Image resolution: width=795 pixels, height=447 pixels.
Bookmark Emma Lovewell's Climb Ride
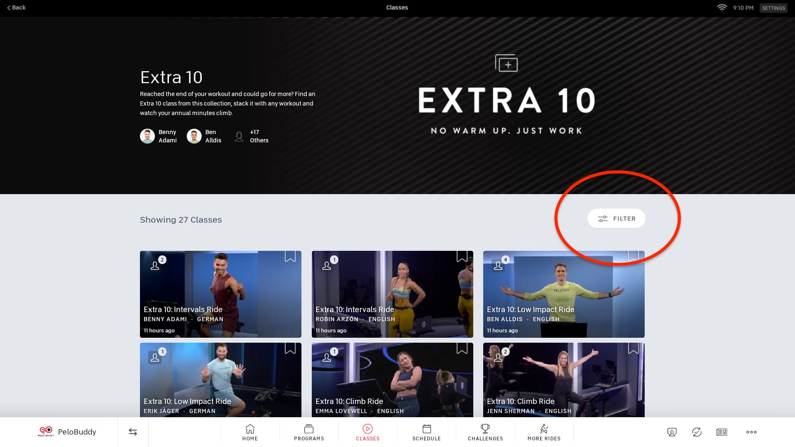[x=462, y=348]
